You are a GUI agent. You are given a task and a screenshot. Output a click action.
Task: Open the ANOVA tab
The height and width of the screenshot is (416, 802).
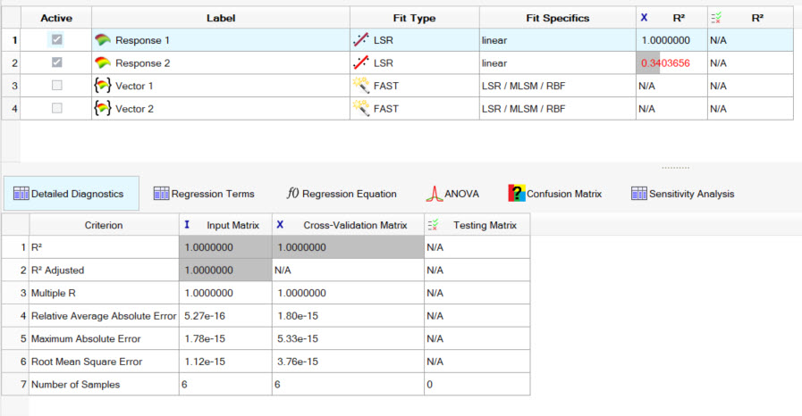452,194
